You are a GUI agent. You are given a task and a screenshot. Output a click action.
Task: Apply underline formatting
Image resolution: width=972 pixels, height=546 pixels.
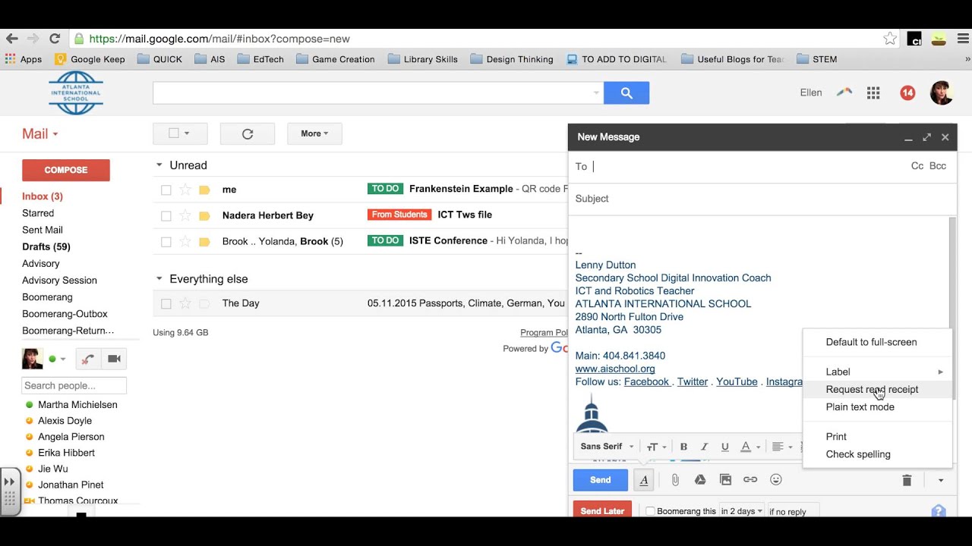pos(724,447)
